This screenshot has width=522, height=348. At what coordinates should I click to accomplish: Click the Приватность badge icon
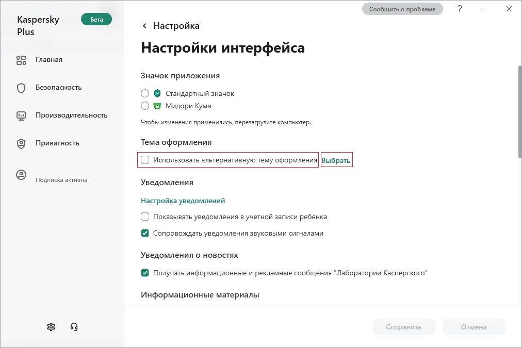21,144
